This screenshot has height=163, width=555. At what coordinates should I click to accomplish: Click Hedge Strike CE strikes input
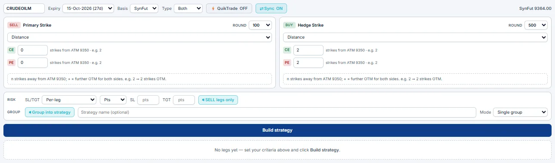point(308,50)
